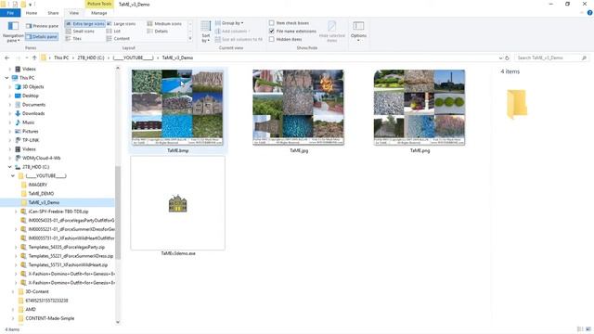The width and height of the screenshot is (594, 334).
Task: Switch to the Manage tab
Action: [x=99, y=13]
